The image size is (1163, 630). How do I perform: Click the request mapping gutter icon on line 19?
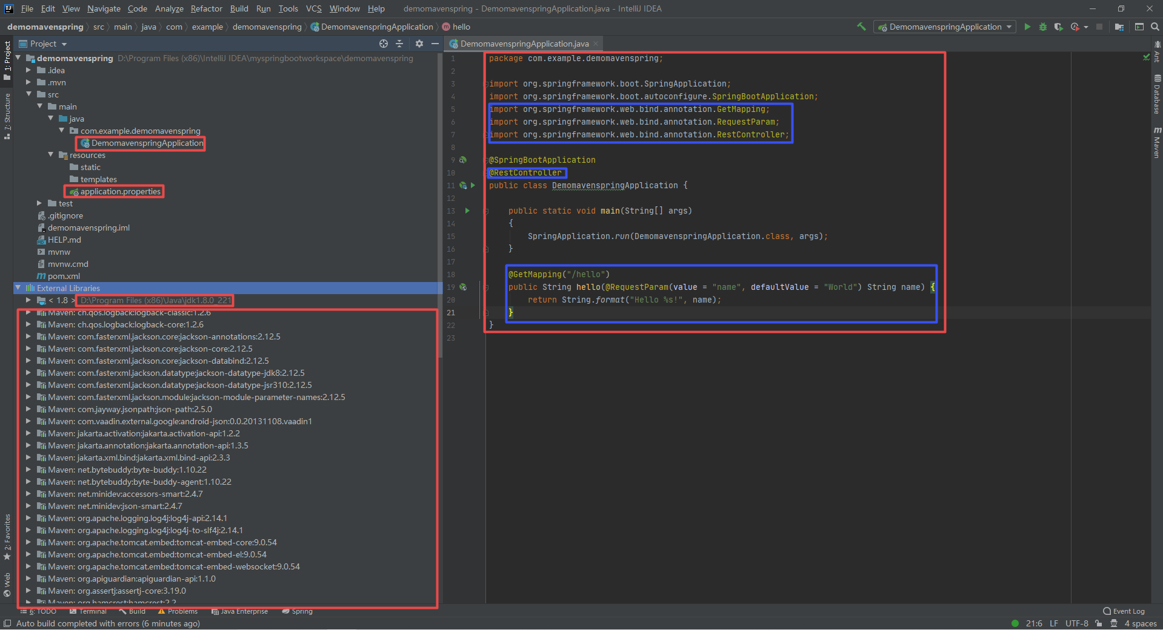click(x=463, y=287)
